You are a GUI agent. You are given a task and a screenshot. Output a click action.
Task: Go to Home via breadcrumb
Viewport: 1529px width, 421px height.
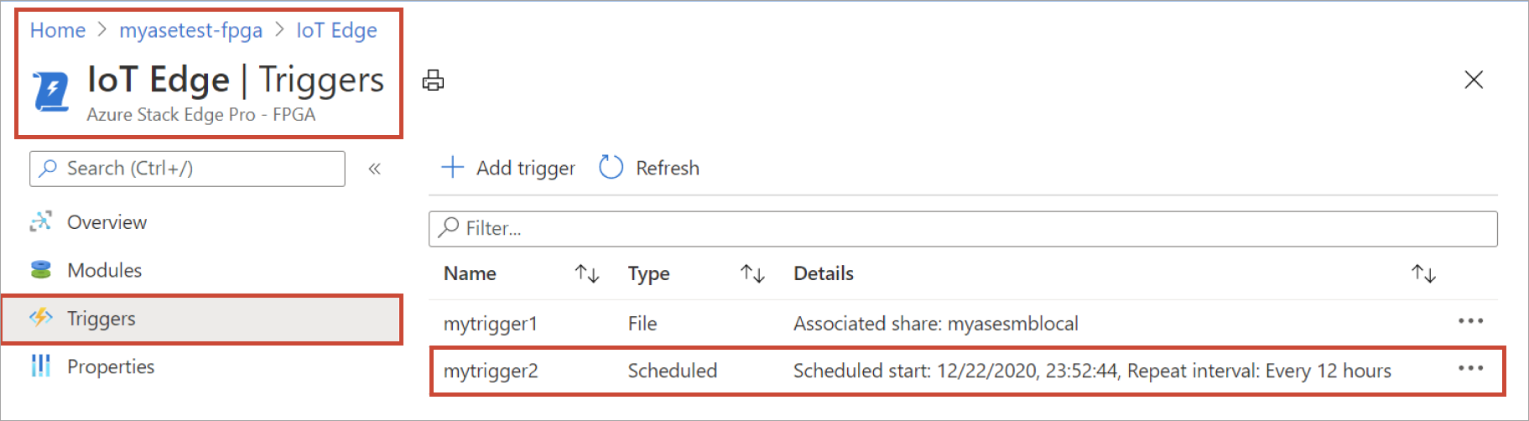(x=58, y=30)
